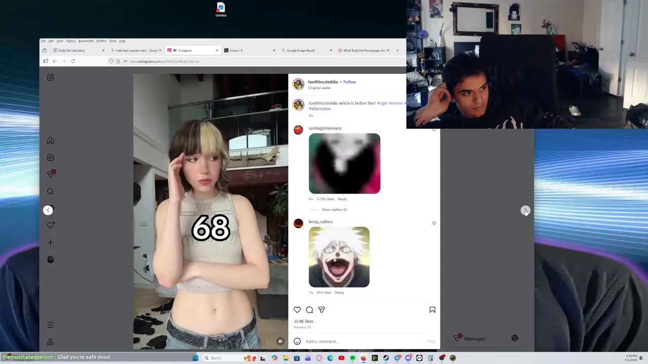The image size is (648, 364).
Task: Click the #alternative hashtag
Action: pos(319,109)
